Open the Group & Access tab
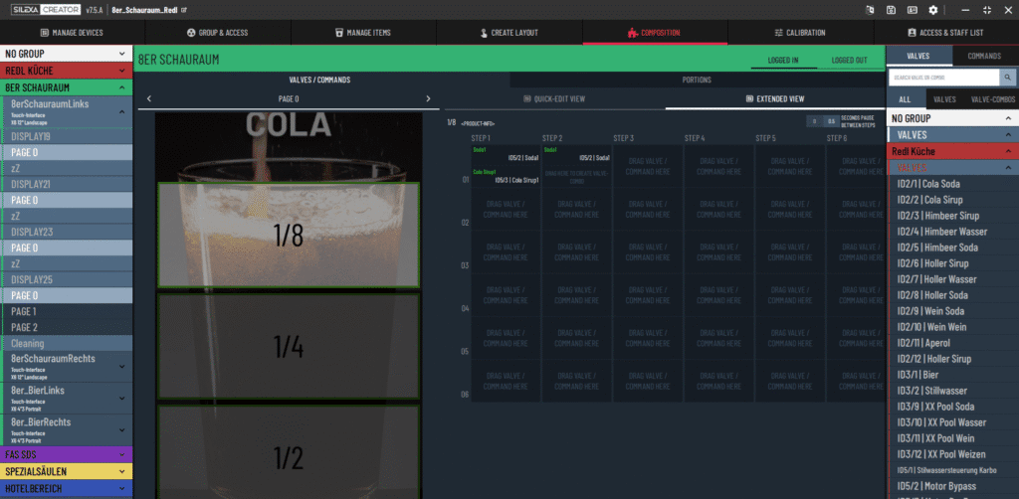The image size is (1019, 499). coord(218,33)
